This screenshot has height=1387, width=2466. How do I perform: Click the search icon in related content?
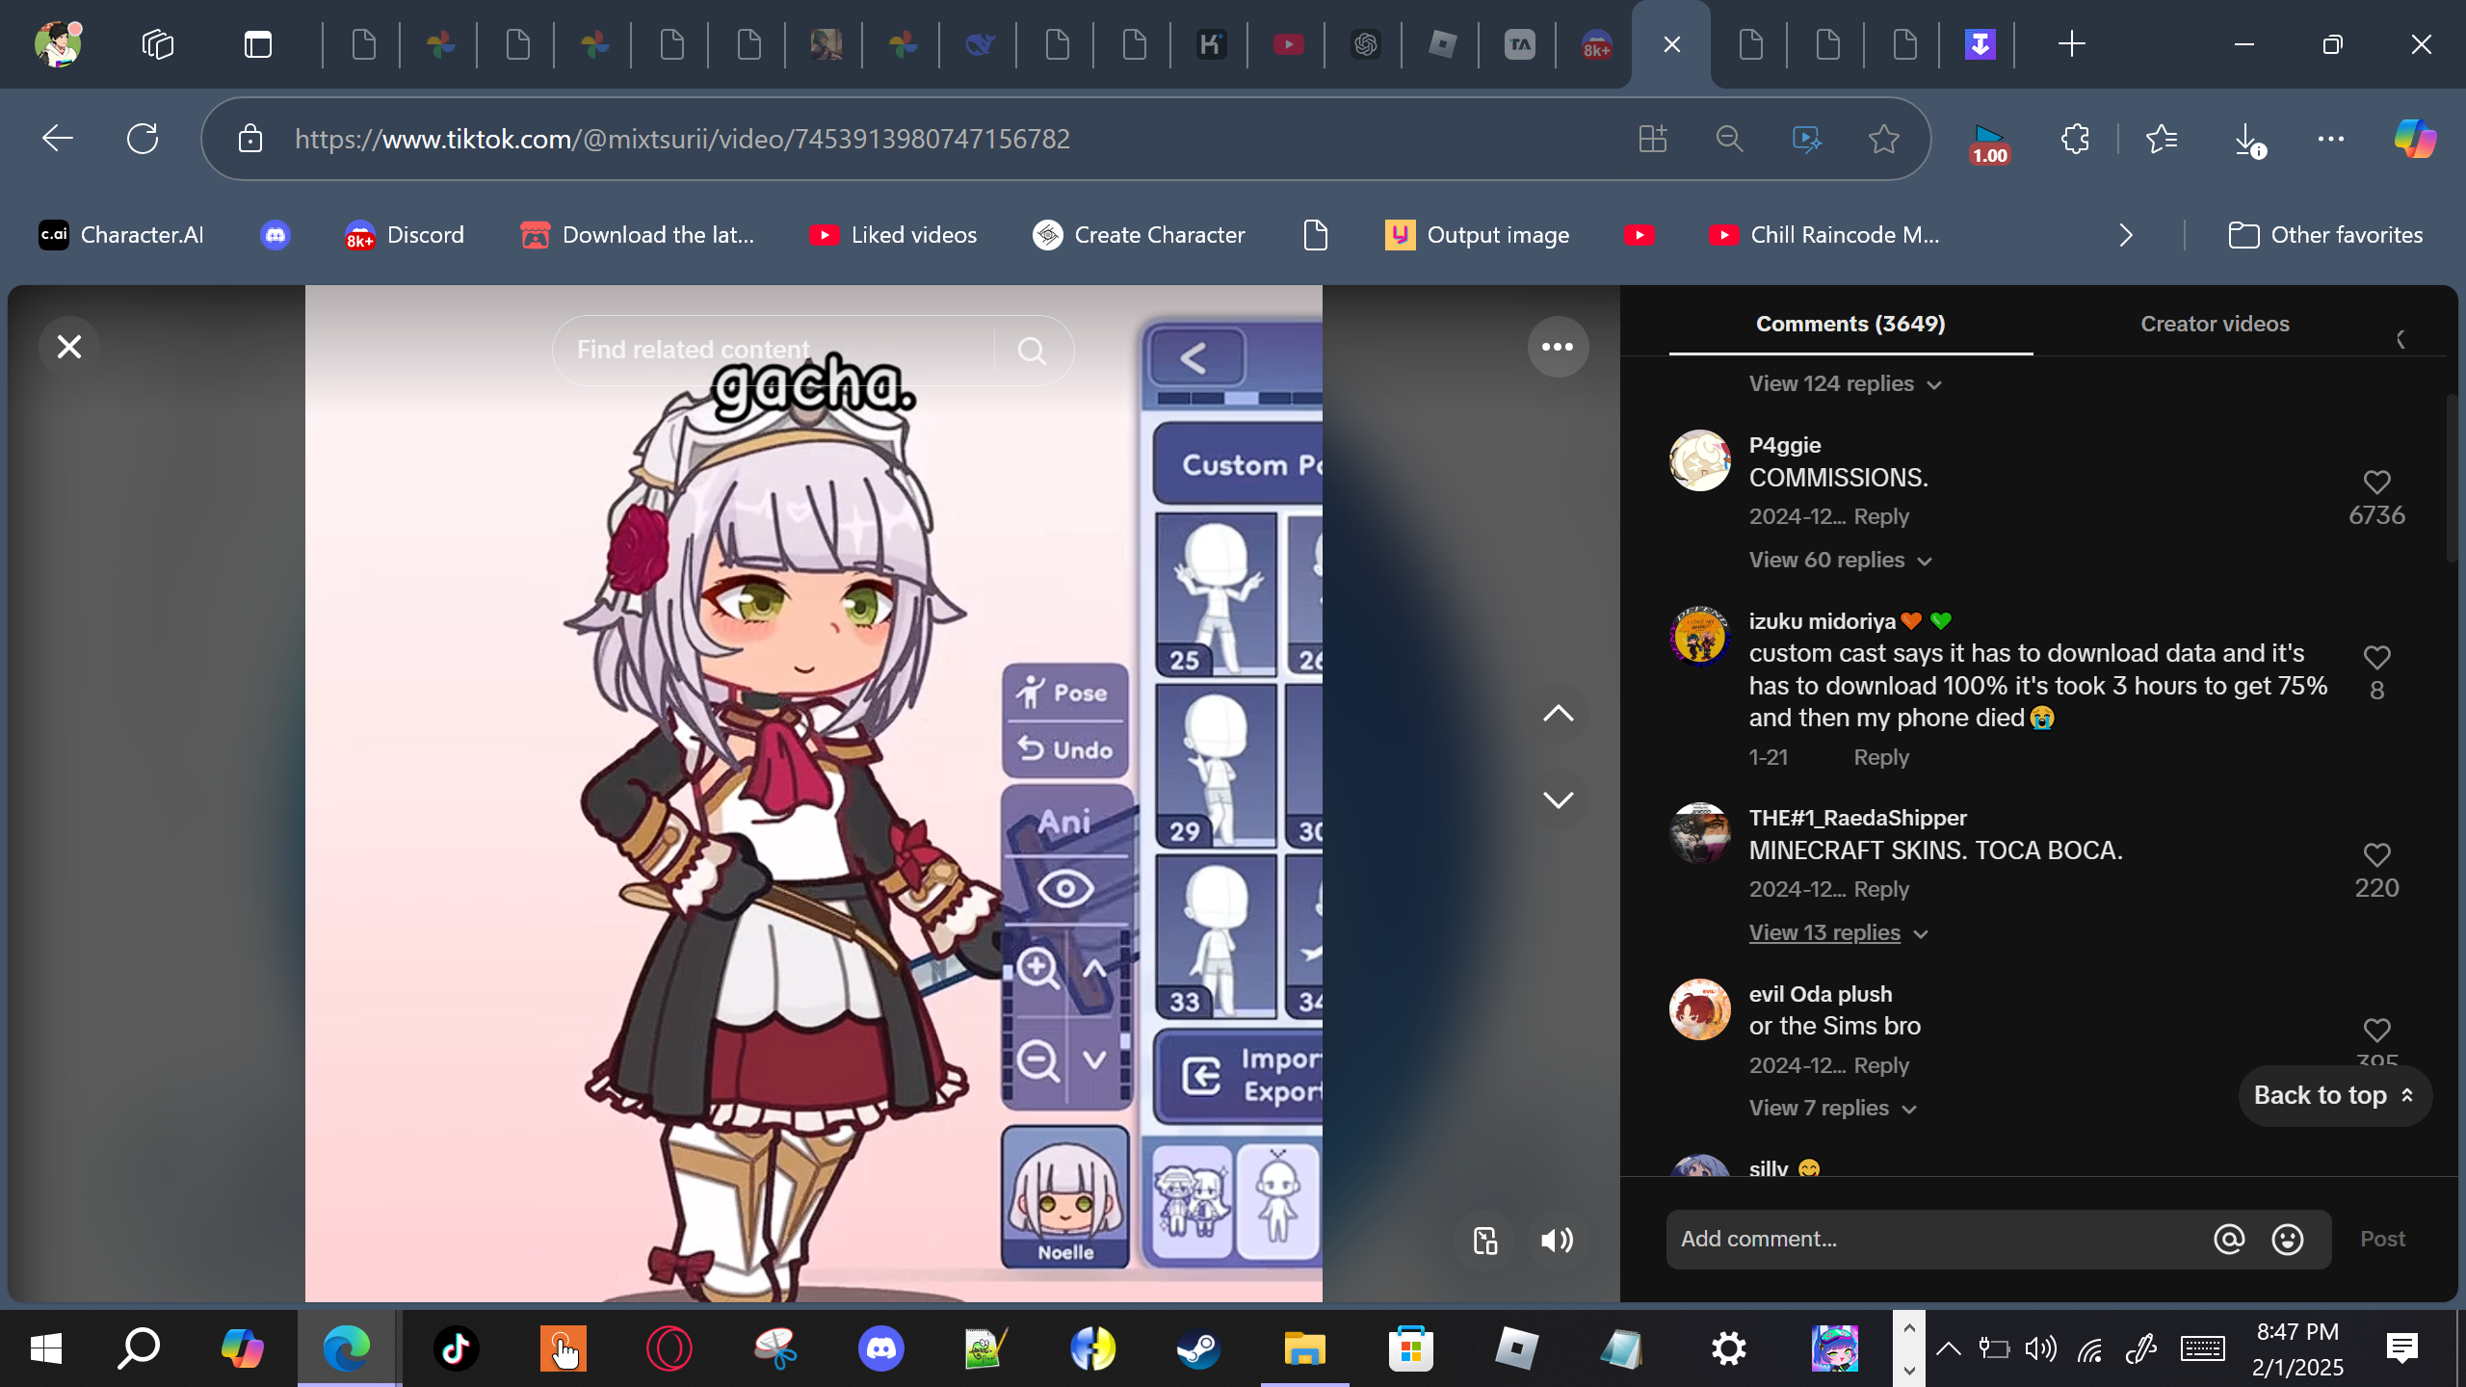click(1032, 351)
